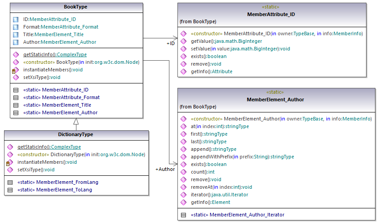Click the icon beside MemberElement_Author_Iterator
Image resolution: width=379 pixels, height=224 pixels.
[183, 215]
